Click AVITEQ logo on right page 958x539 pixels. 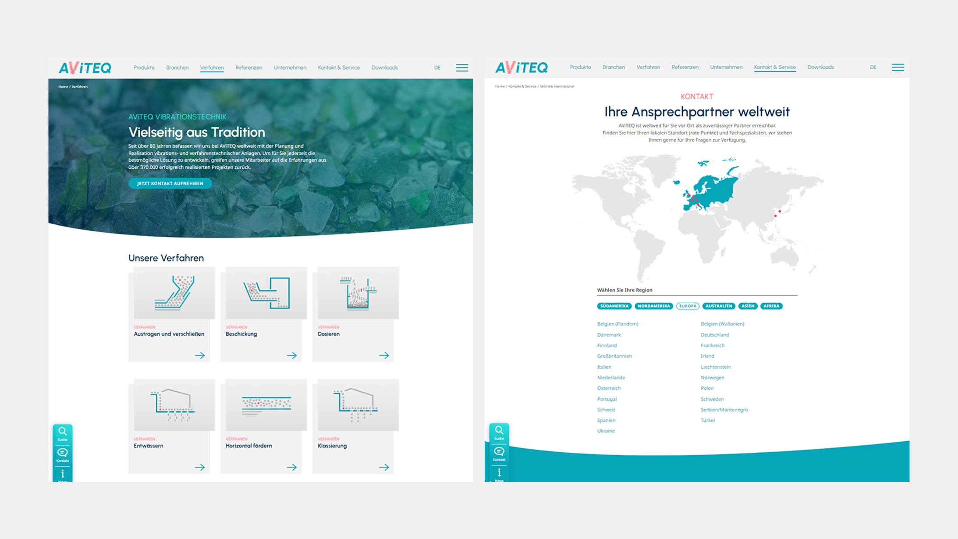coord(522,67)
